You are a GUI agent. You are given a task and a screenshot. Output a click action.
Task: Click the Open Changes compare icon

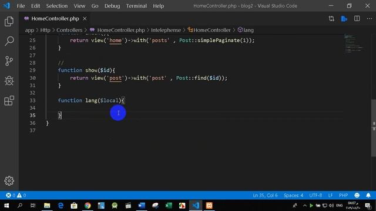tap(331, 19)
